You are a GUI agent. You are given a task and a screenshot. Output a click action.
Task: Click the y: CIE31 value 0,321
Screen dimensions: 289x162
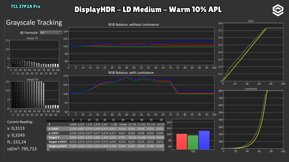122,133
